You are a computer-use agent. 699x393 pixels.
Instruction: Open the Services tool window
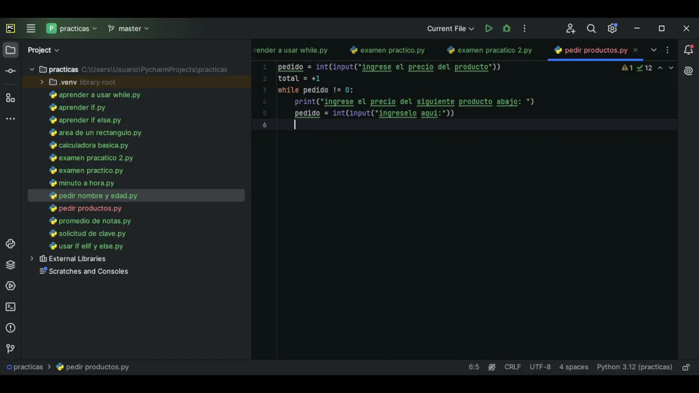10,286
